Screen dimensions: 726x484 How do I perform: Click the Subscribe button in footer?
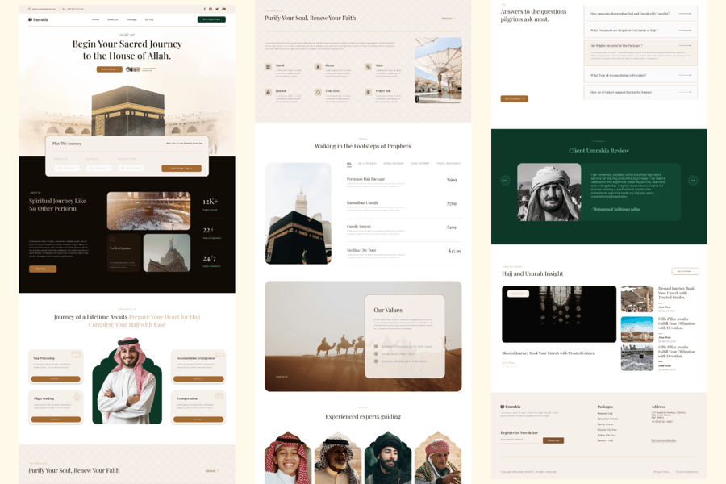pos(553,440)
